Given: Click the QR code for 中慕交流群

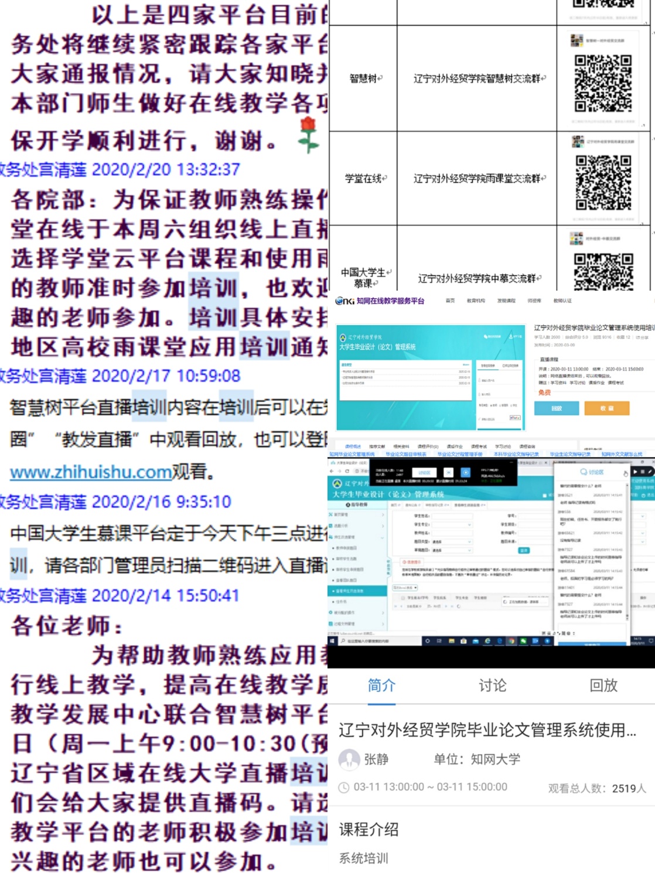Looking at the screenshot, I should (x=603, y=272).
